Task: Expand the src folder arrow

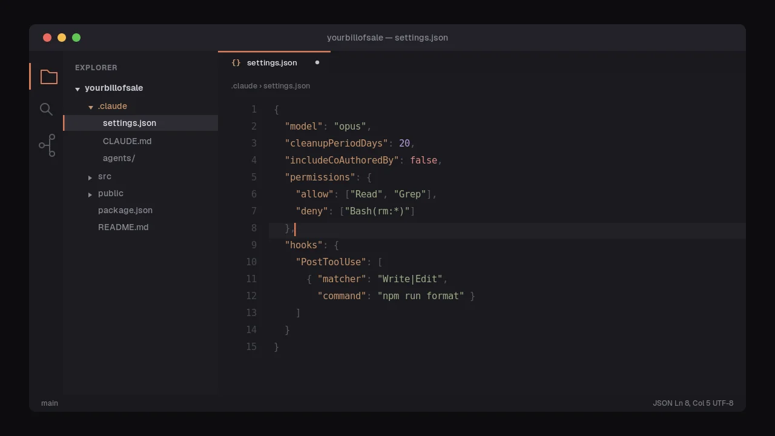Action: click(x=90, y=177)
